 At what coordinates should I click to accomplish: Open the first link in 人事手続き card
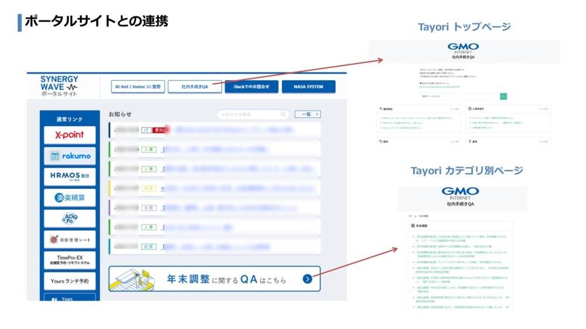(x=493, y=118)
